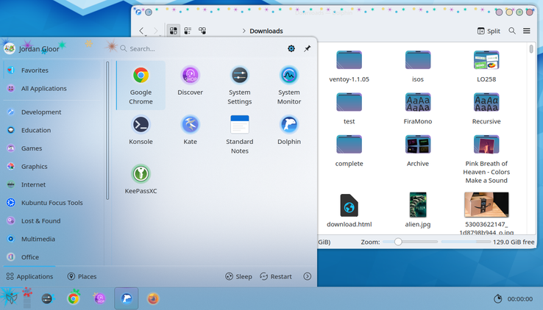Open the Jordan Gloor user profile
Image resolution: width=543 pixels, height=310 pixels.
[32, 48]
